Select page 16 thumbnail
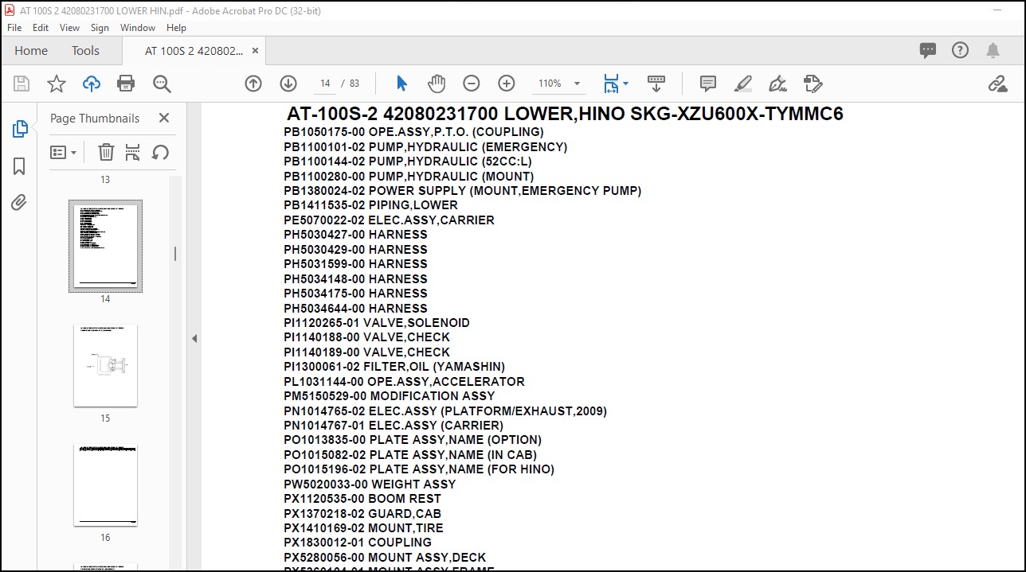 coord(105,484)
